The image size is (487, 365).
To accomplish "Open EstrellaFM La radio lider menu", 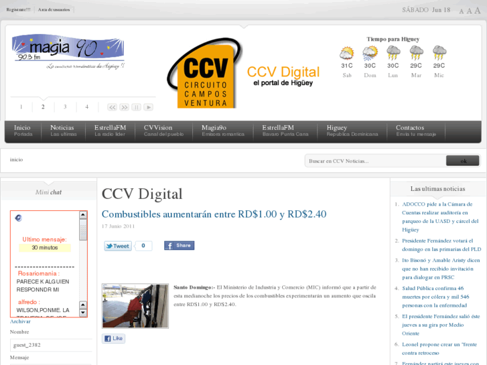I will pos(110,131).
